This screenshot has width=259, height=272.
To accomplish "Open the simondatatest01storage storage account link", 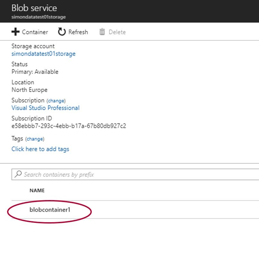I will pyautogui.click(x=43, y=54).
